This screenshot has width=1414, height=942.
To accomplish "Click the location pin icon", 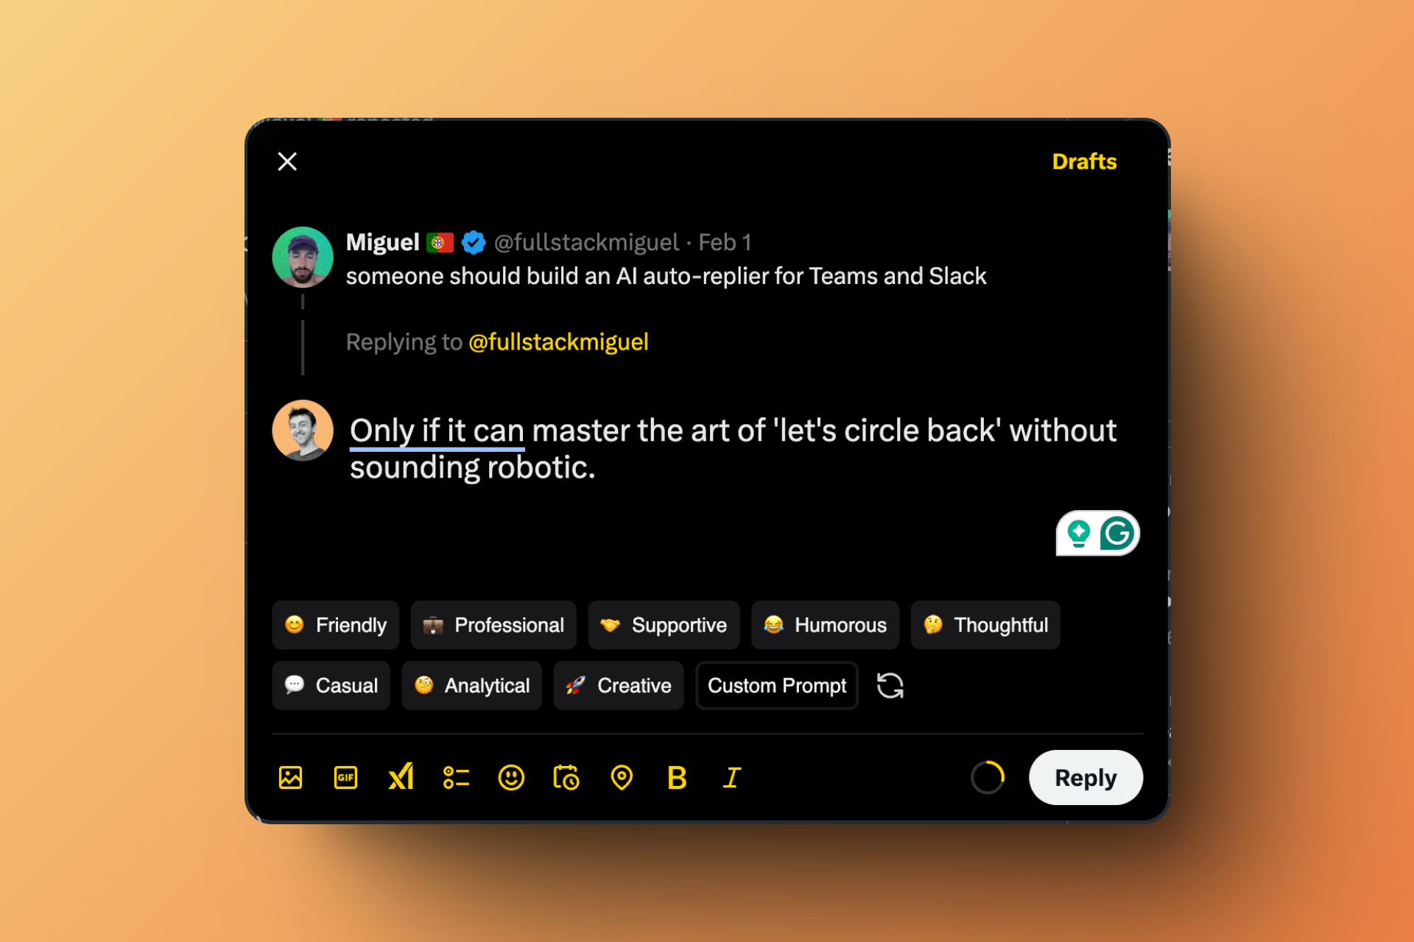I will 621,778.
